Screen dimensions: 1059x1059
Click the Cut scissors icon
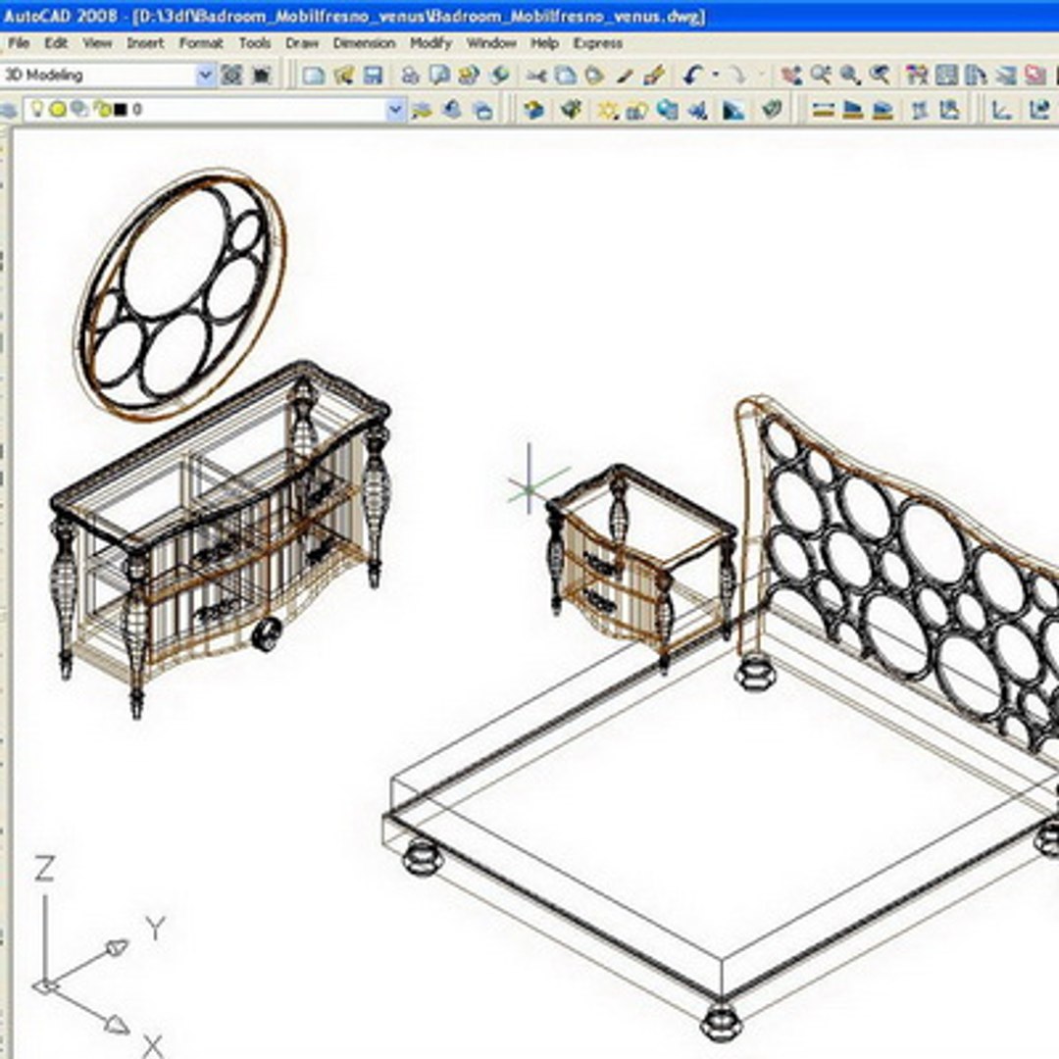[536, 75]
